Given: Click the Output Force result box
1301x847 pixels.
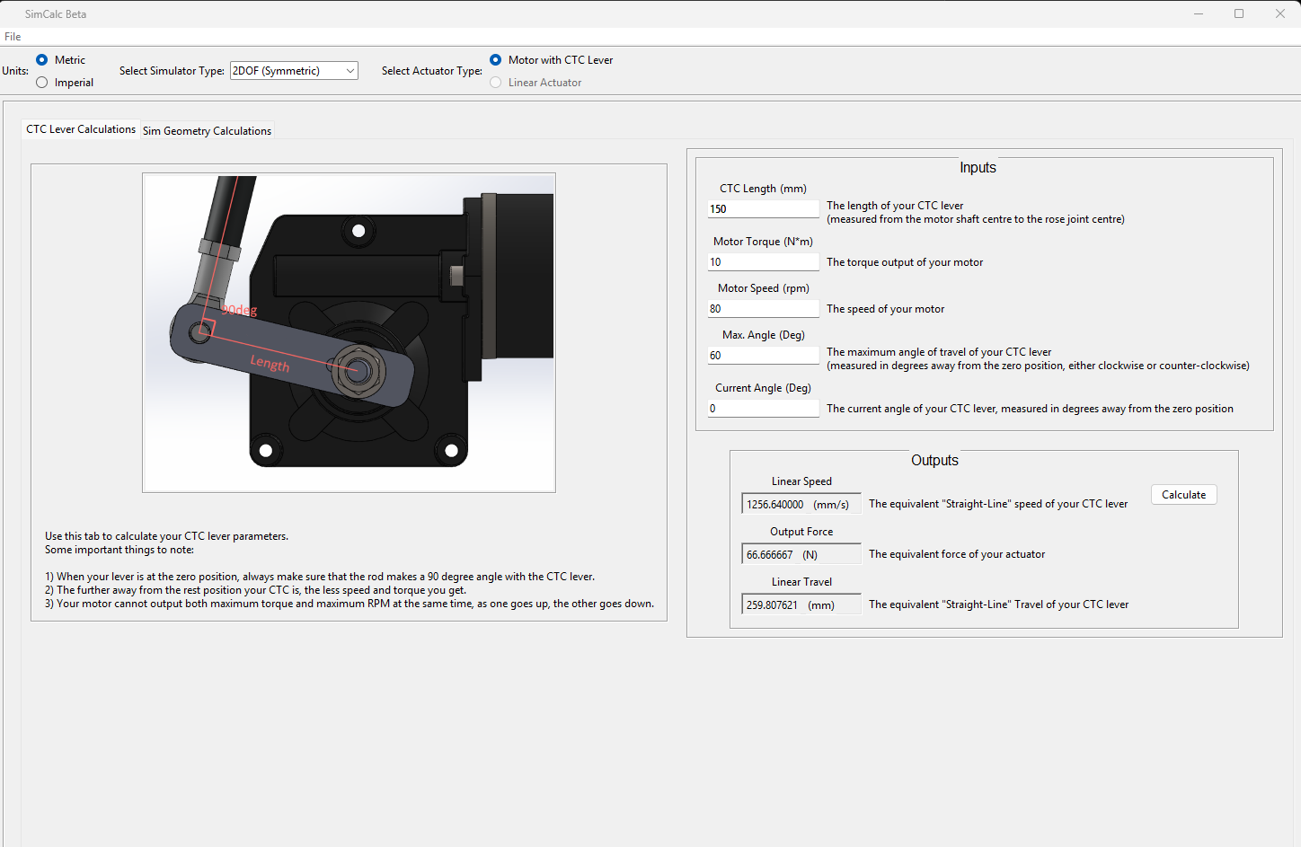Looking at the screenshot, I should [x=801, y=555].
